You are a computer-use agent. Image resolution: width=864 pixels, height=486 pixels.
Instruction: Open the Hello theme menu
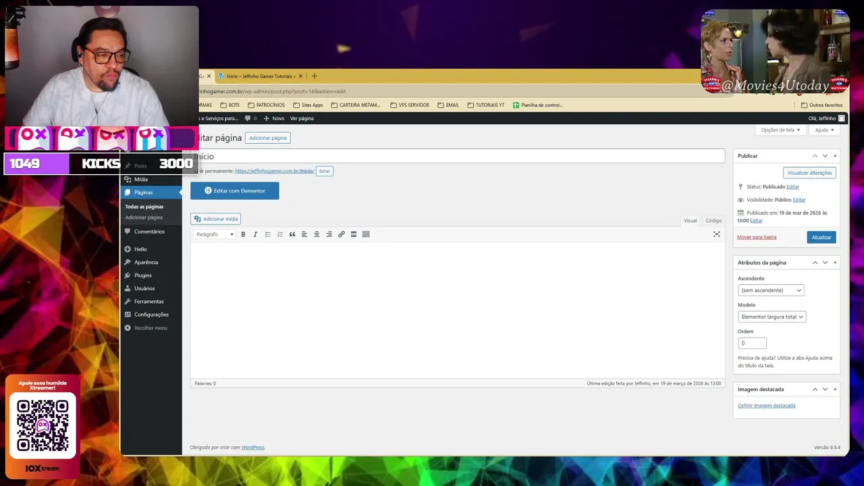click(140, 249)
